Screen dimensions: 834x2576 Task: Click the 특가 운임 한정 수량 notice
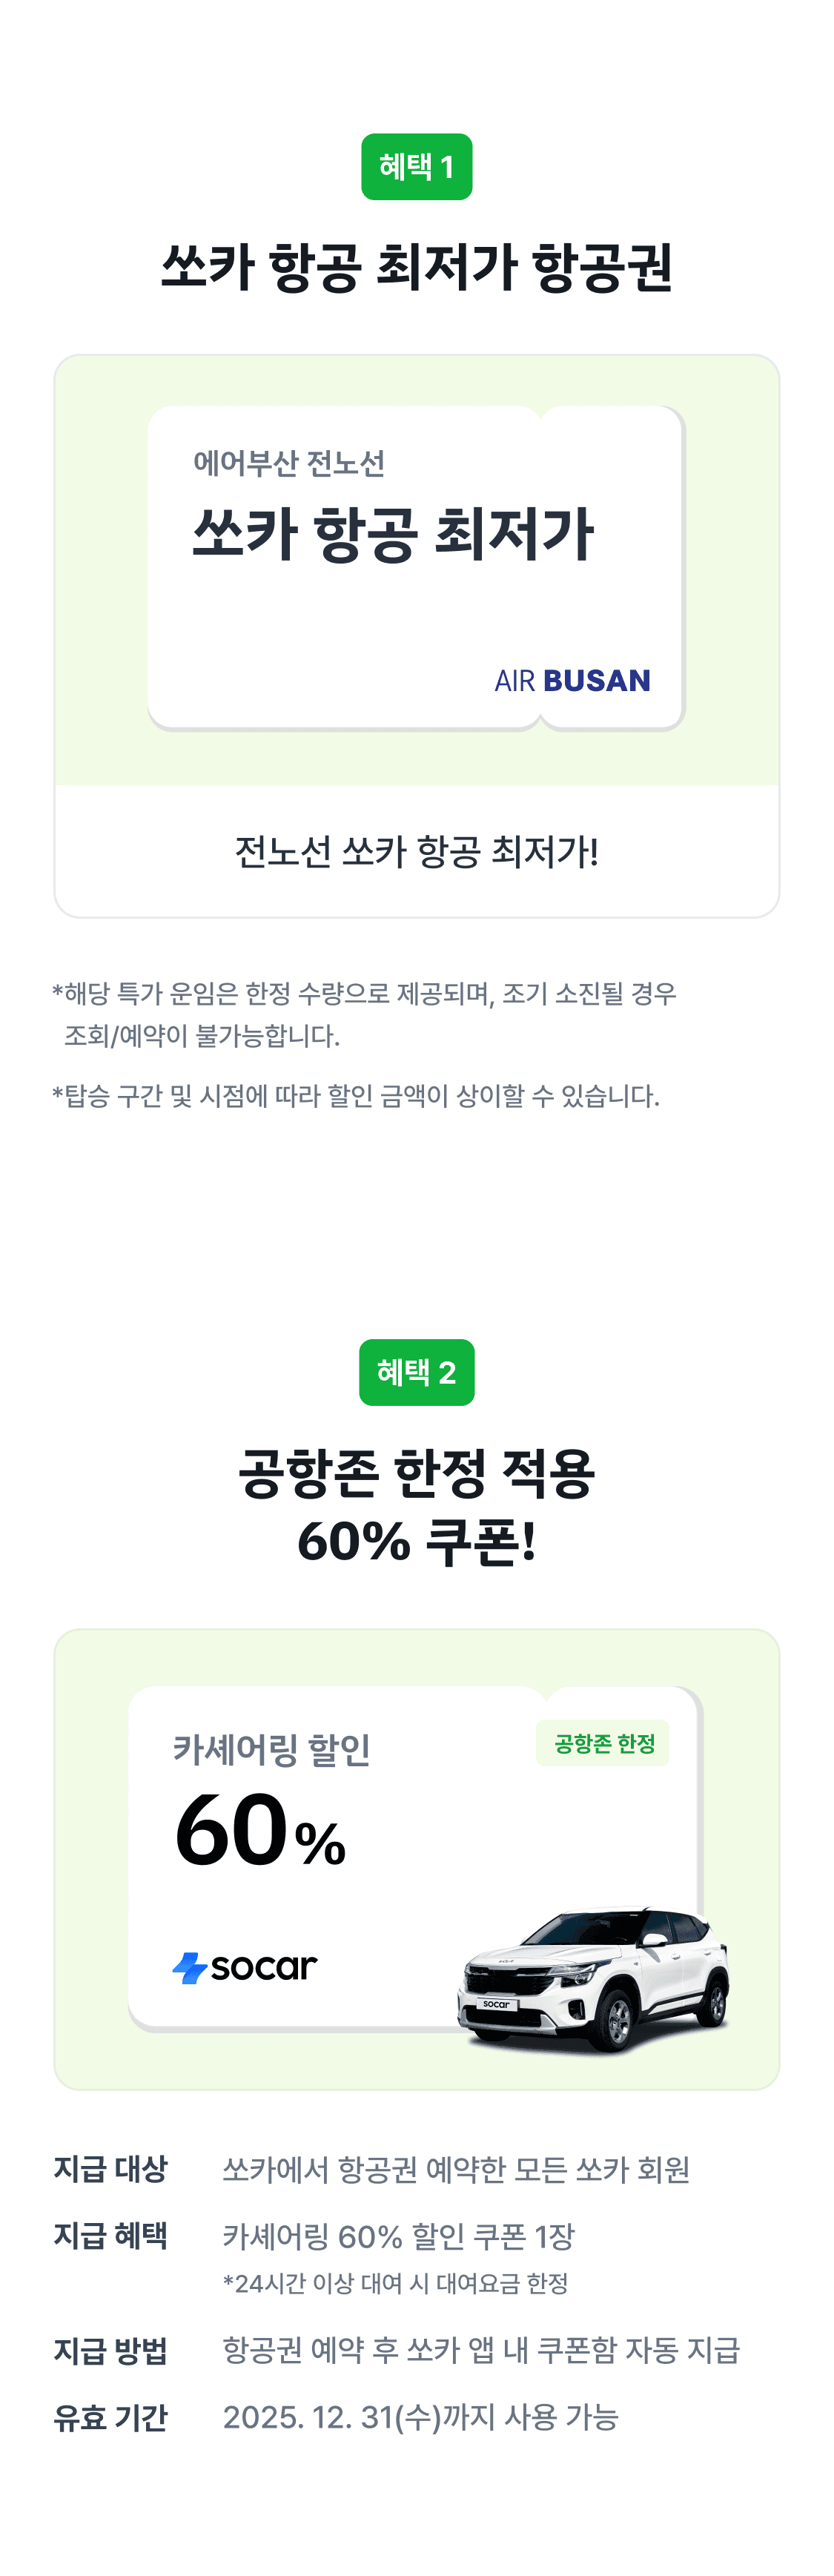pos(365,1014)
